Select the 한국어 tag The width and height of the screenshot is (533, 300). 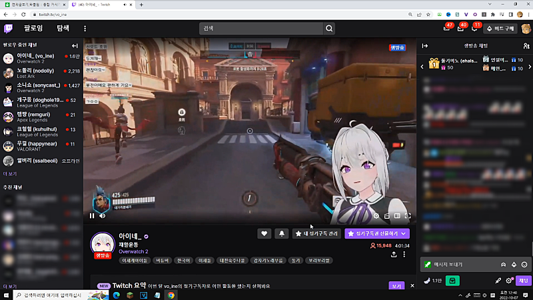184,261
